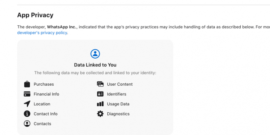Open the developer's privacy policy link
Screen dimensions: 270x135
tap(42, 33)
